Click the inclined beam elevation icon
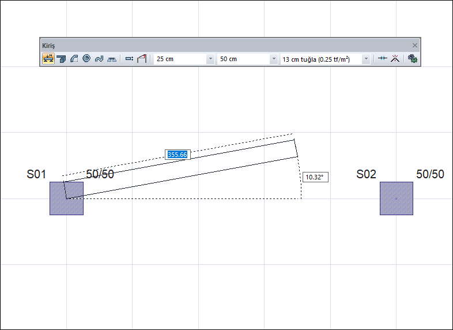The height and width of the screenshot is (330, 453). point(142,59)
